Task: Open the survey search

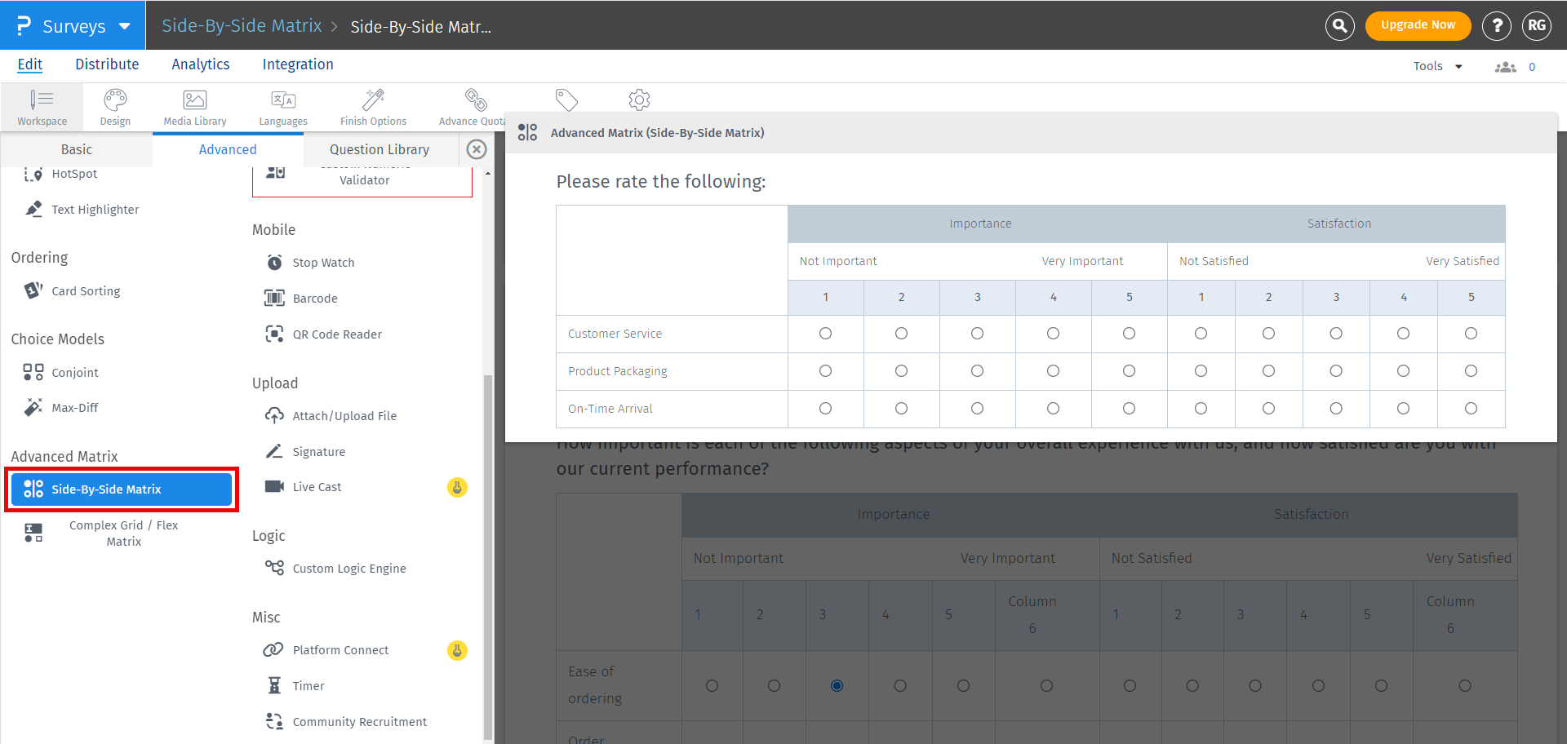Action: click(x=1338, y=25)
